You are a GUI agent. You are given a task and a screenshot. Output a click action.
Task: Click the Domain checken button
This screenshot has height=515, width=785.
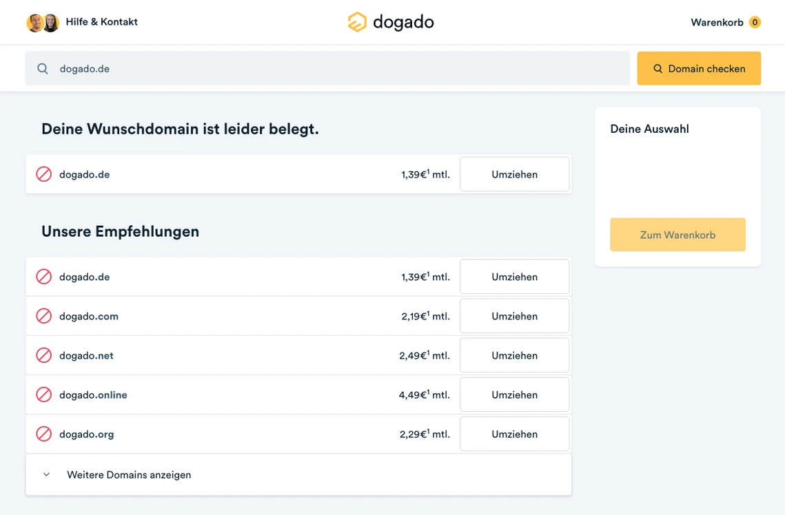click(x=699, y=68)
